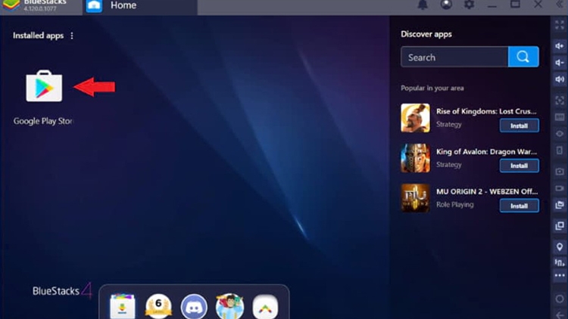Click the shake device icon in the sidebar
Viewport: 568px width, 319px height.
(x=560, y=262)
